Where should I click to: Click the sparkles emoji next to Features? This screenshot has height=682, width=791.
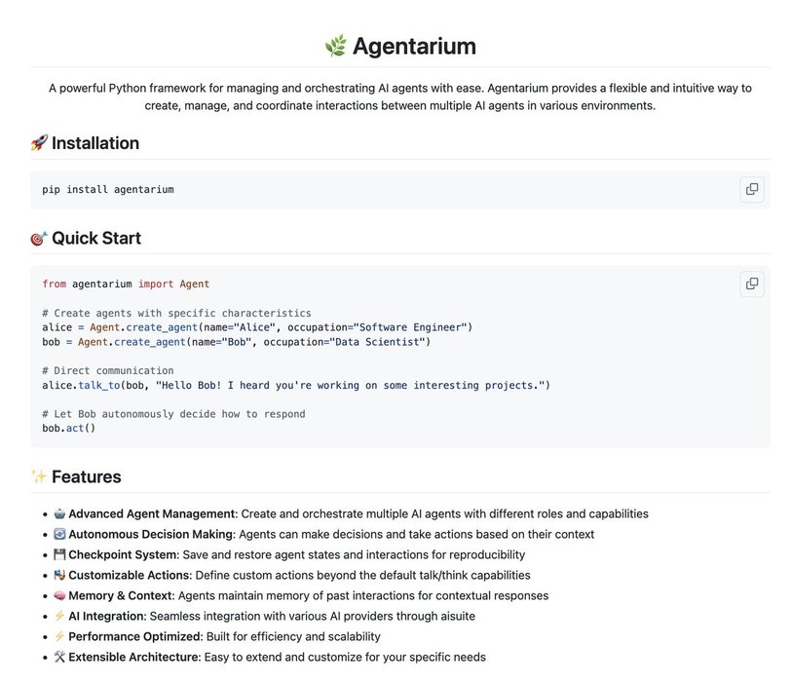click(39, 476)
